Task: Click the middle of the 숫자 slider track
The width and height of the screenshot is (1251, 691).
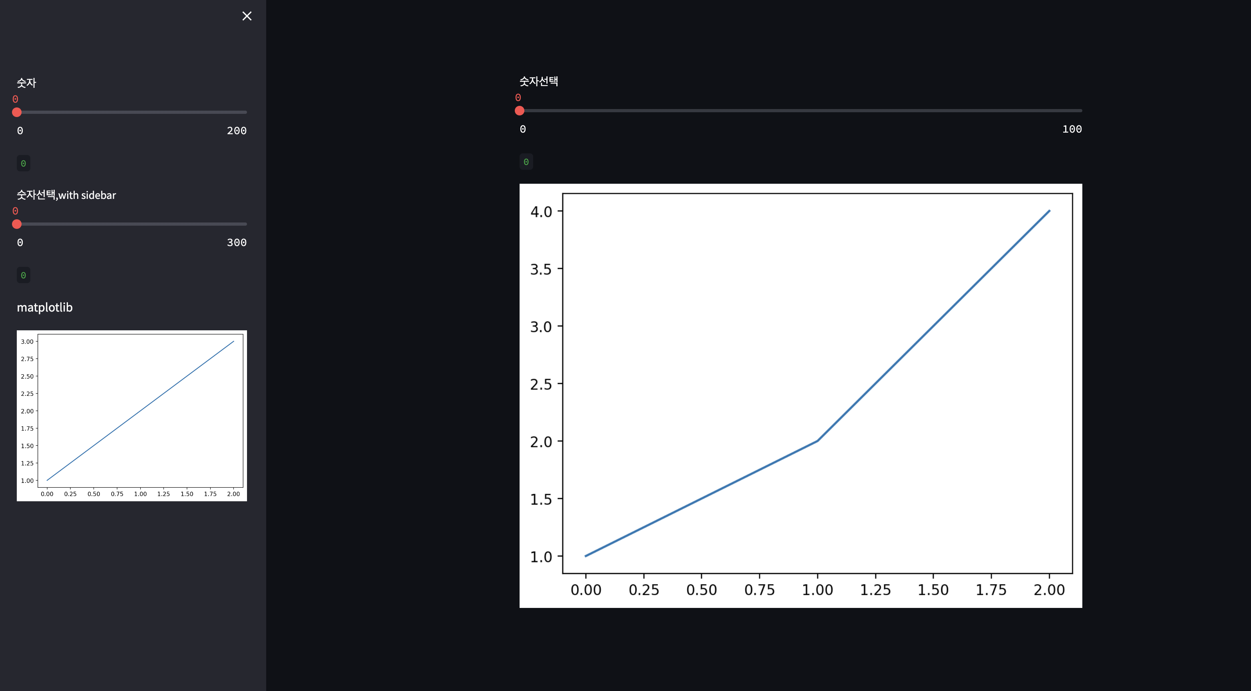Action: click(x=131, y=112)
